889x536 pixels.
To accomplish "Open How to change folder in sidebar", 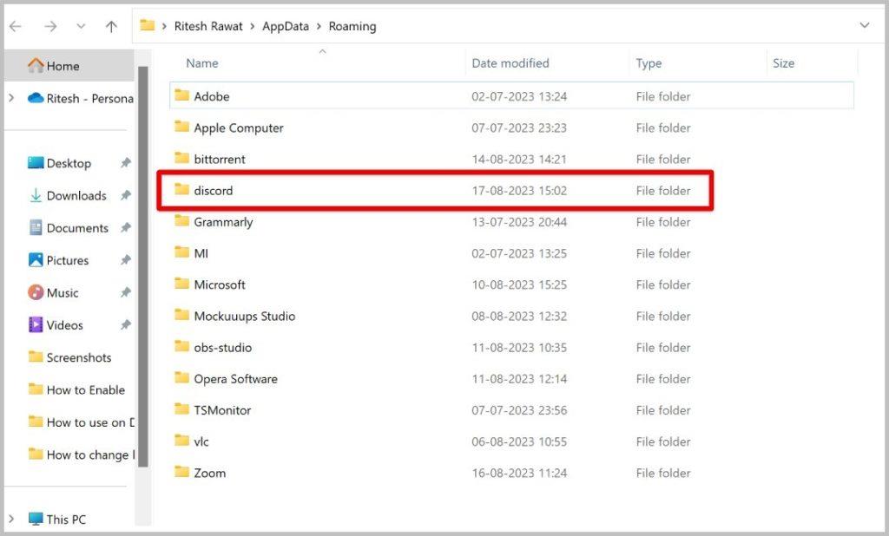I will 81,454.
